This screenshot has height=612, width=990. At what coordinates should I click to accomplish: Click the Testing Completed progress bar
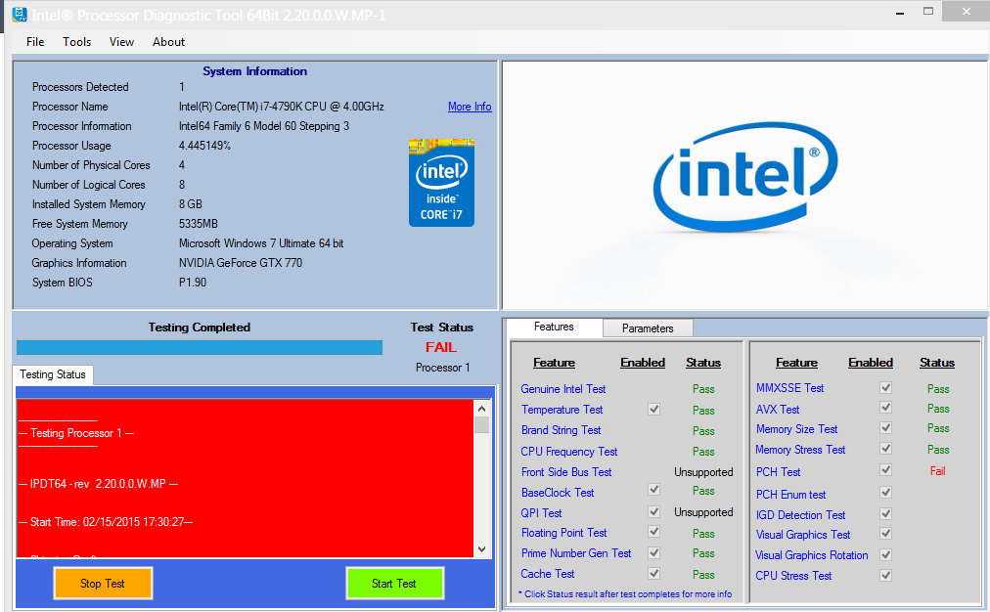[200, 348]
